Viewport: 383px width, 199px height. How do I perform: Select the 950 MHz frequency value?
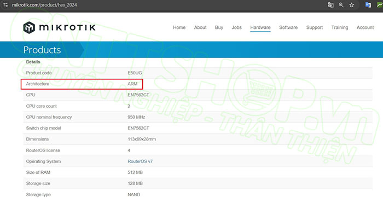click(136, 117)
